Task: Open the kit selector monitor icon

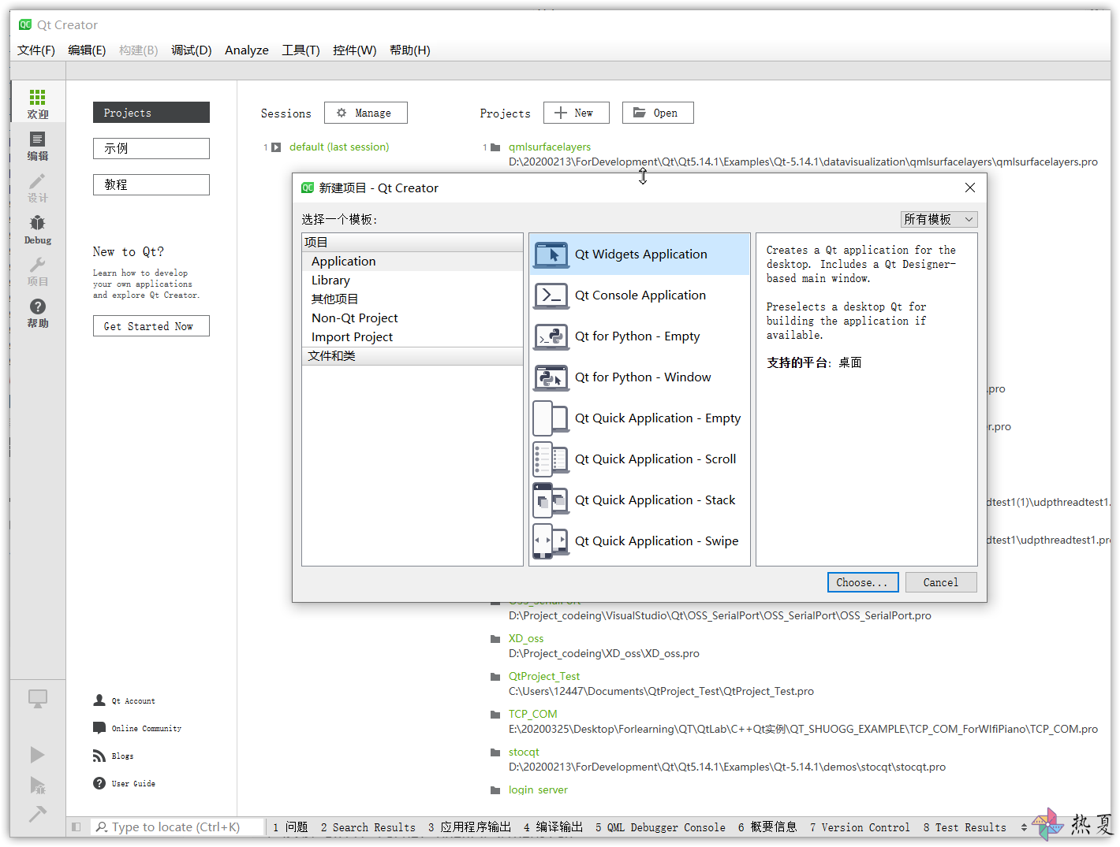Action: pos(37,699)
